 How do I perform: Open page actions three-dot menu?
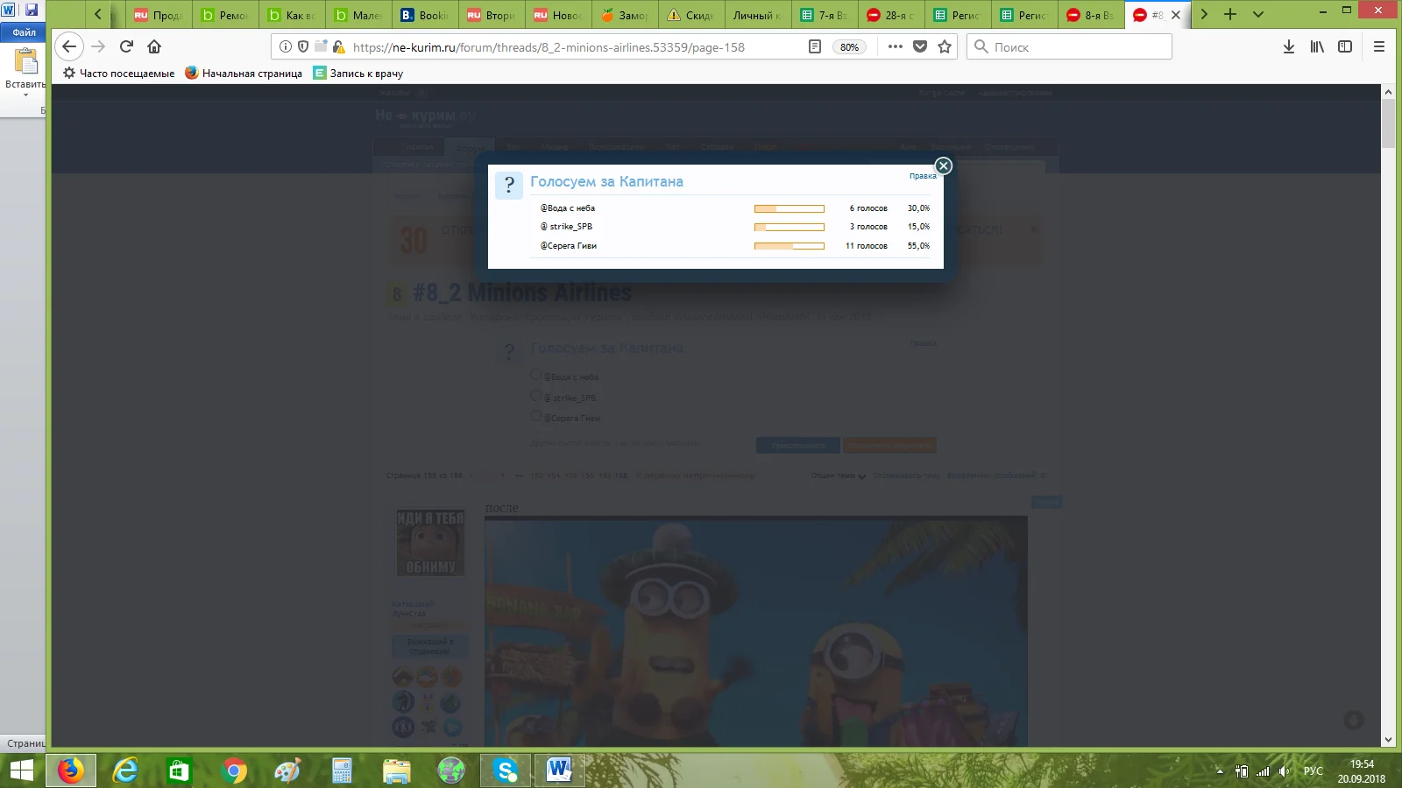tap(895, 46)
